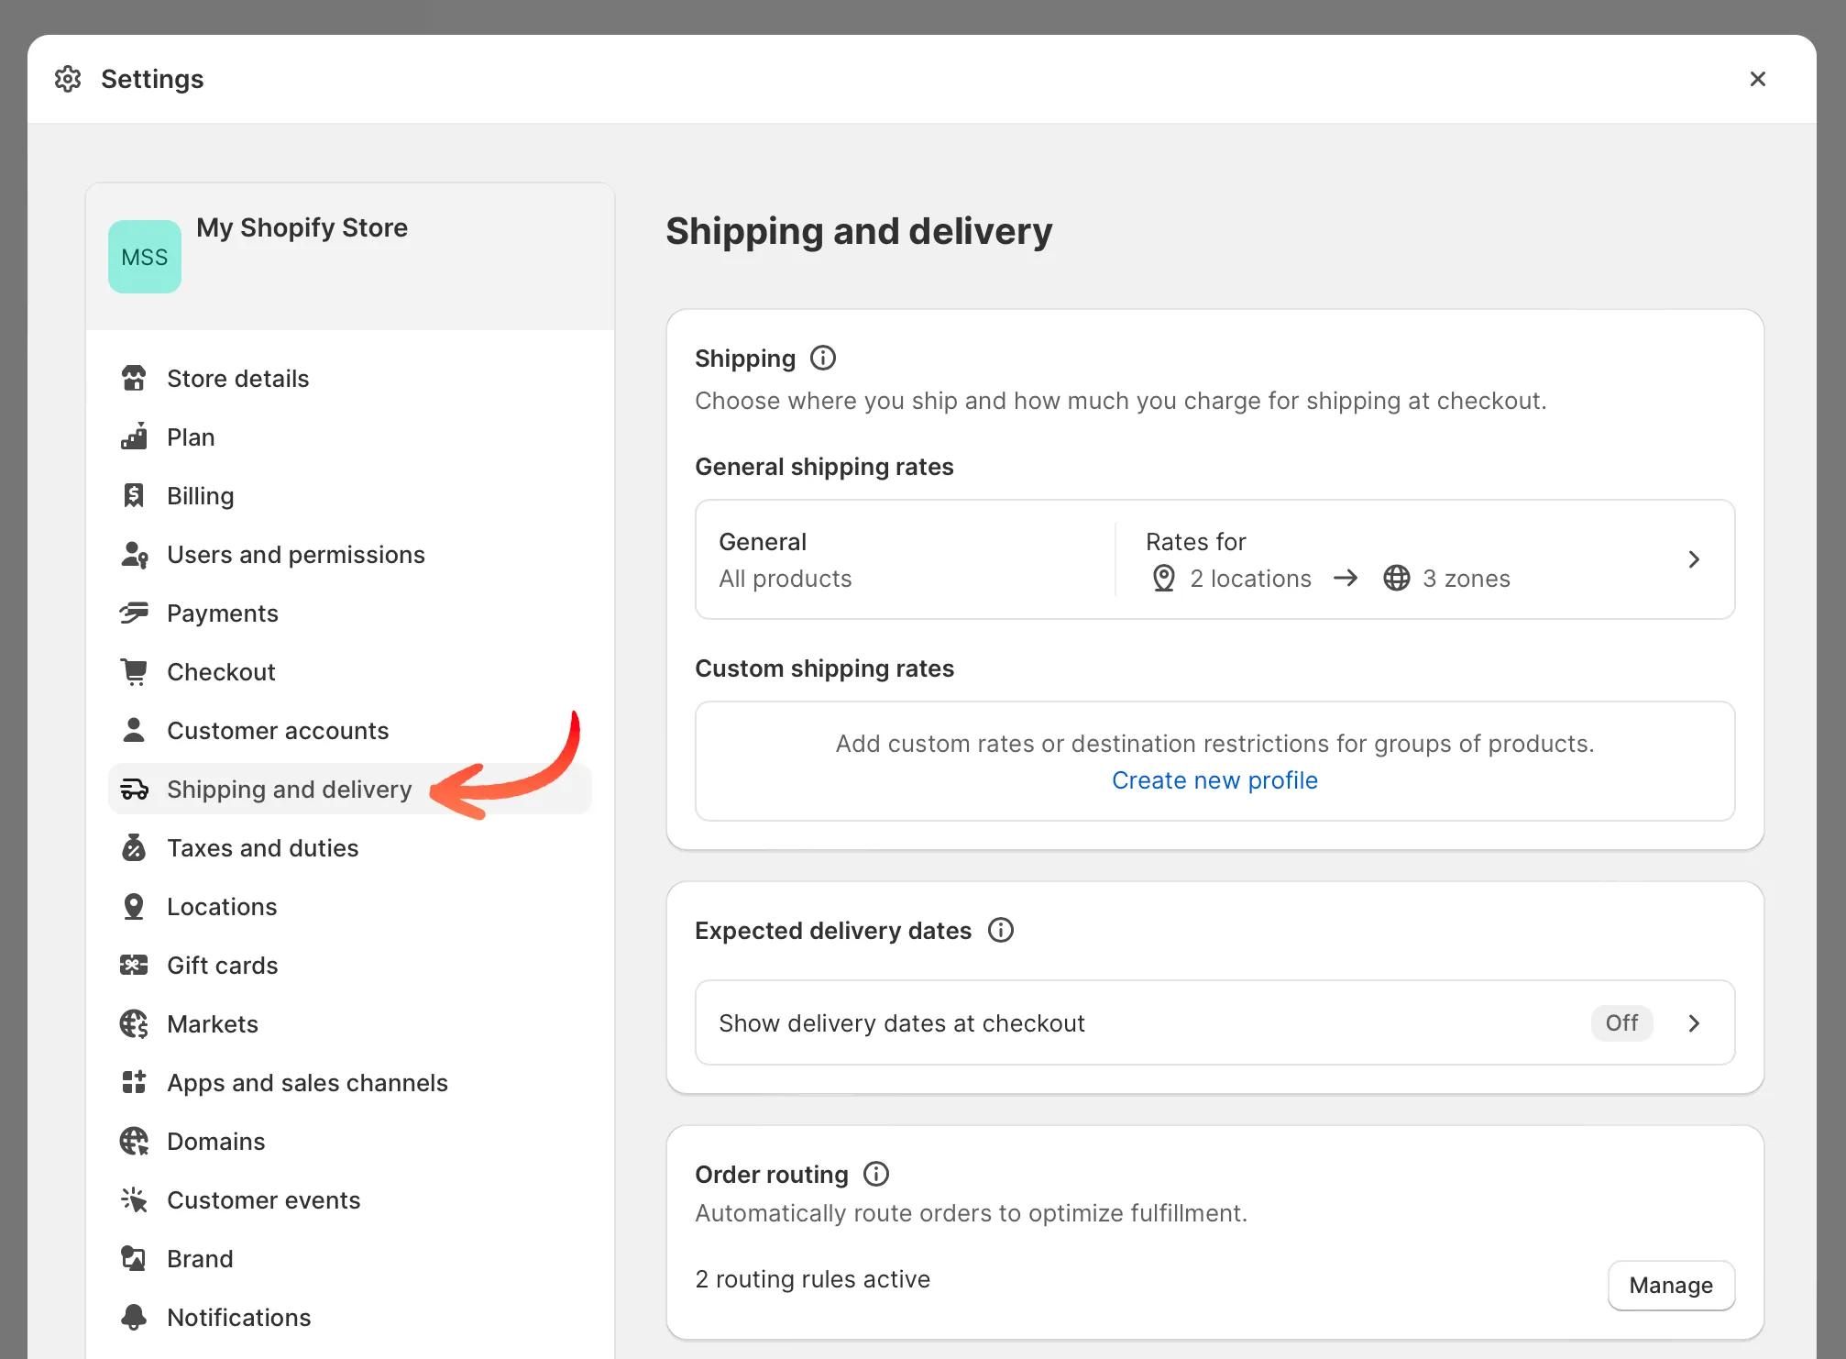Close the Settings dialog
Screen dimensions: 1846x1359
pyautogui.click(x=1757, y=79)
